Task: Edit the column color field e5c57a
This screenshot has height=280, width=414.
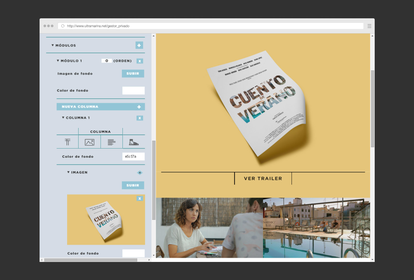Action: pos(133,156)
